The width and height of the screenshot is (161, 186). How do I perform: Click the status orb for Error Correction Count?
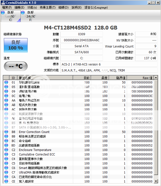pyautogui.click(x=6, y=132)
